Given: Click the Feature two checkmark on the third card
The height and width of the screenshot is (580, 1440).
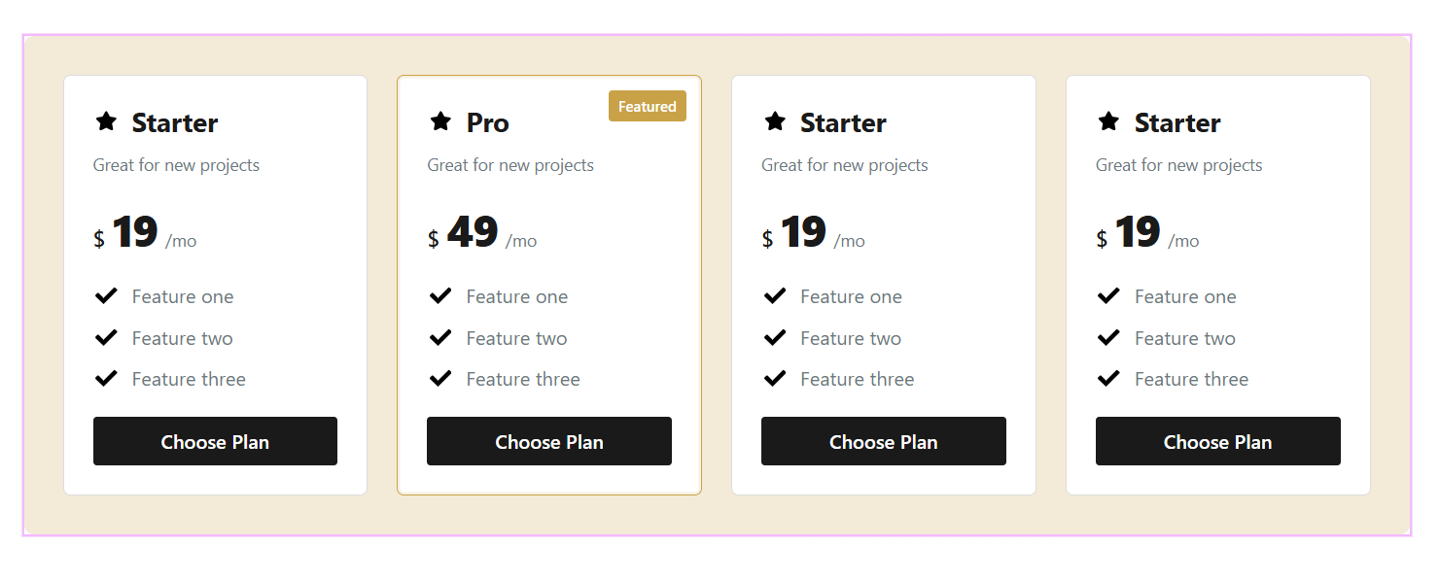Looking at the screenshot, I should tap(775, 337).
